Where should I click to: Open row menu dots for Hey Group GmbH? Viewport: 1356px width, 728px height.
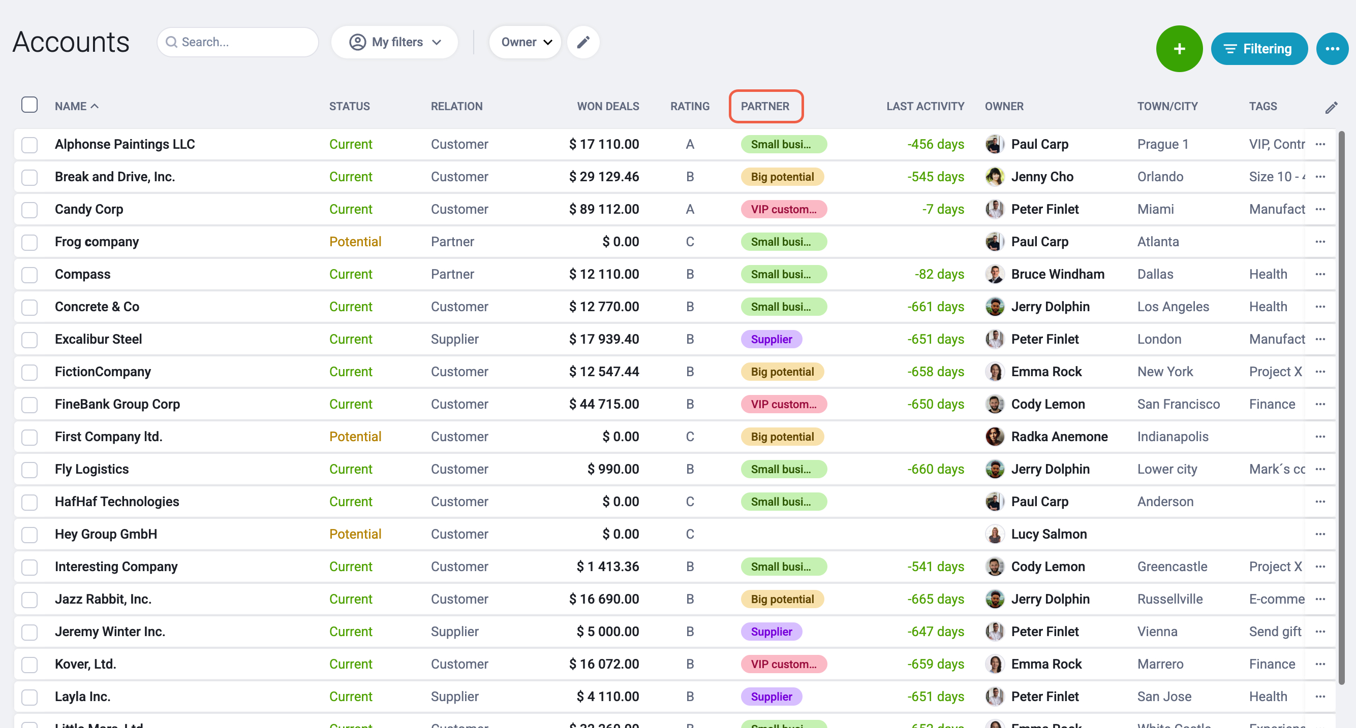point(1320,534)
